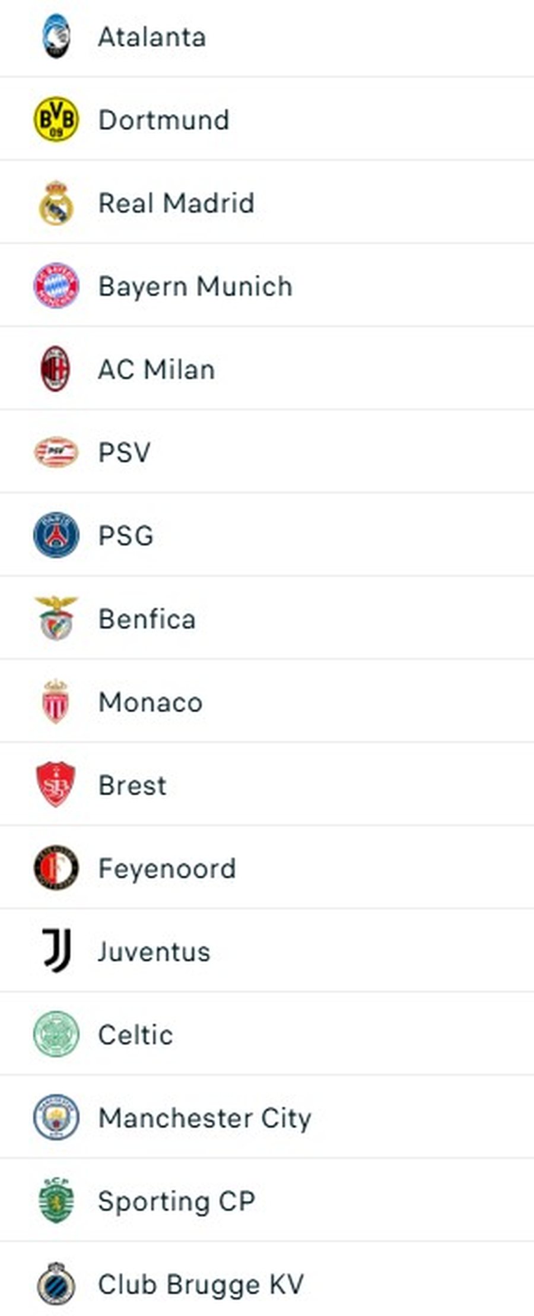The width and height of the screenshot is (534, 1316).
Task: Click the Benfica eagle crest
Action: (x=56, y=619)
